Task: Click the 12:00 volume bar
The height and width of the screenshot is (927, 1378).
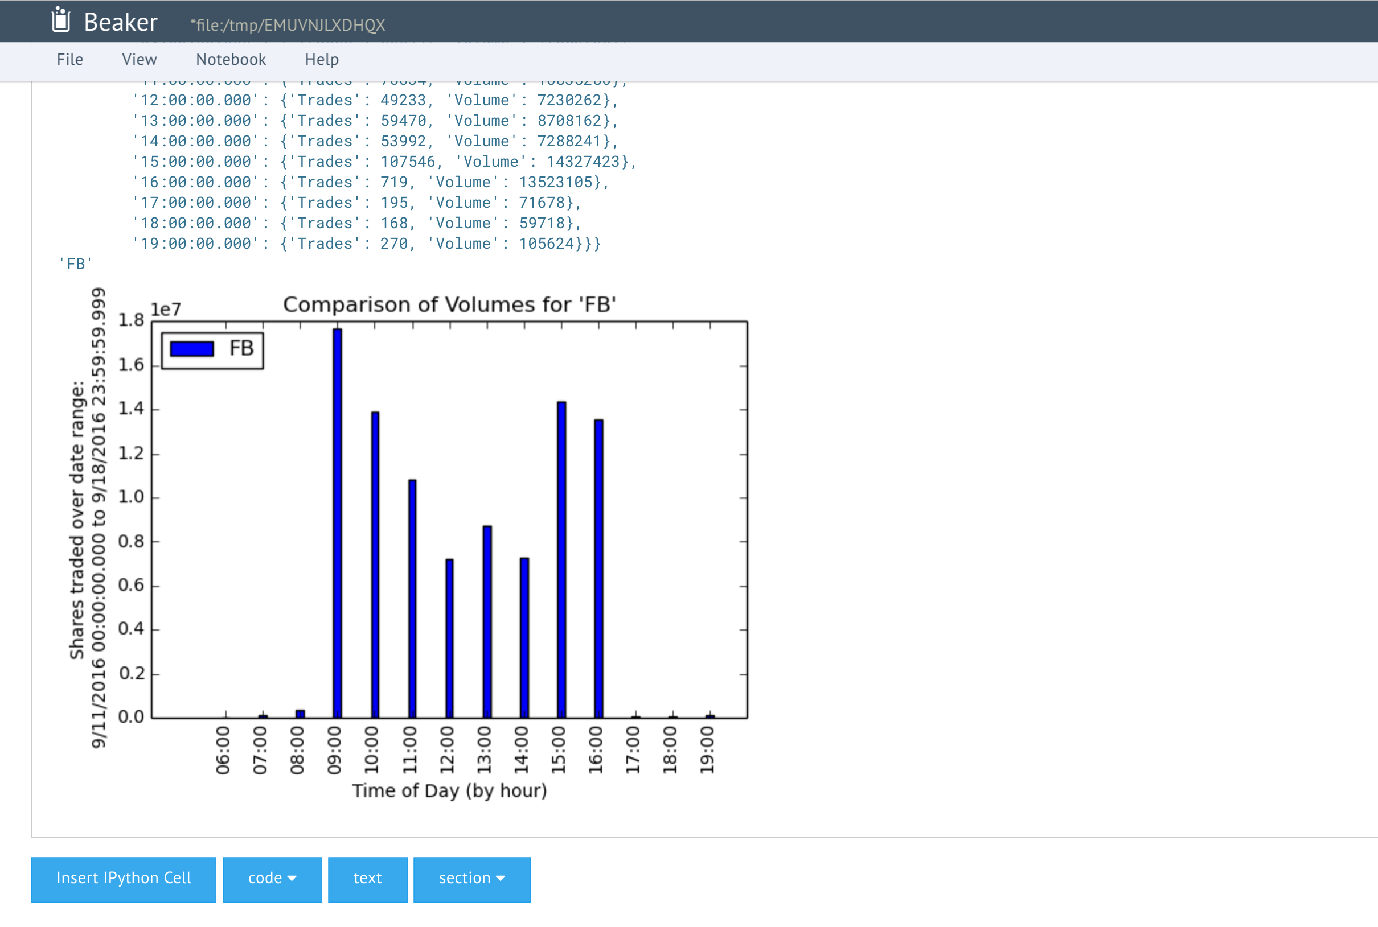Action: click(449, 637)
